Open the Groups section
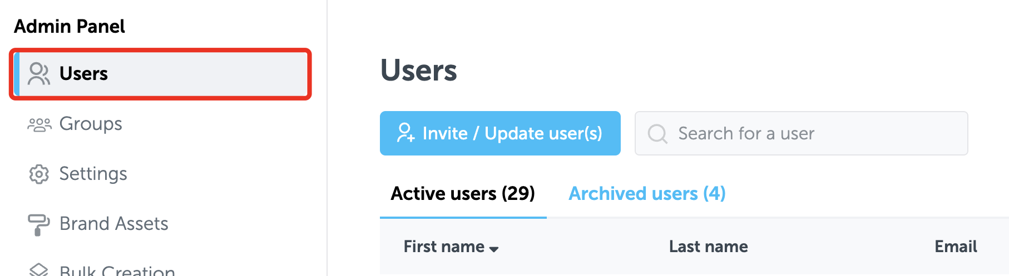This screenshot has height=276, width=1009. pyautogui.click(x=91, y=124)
